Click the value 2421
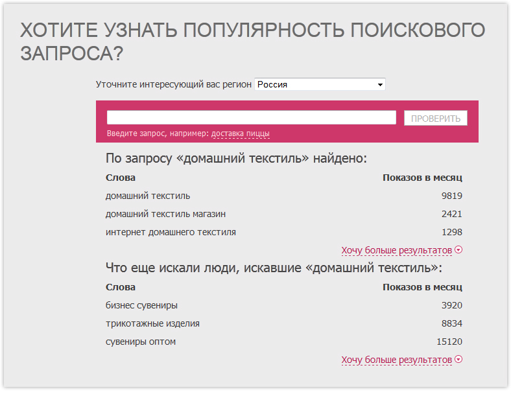 coord(452,214)
